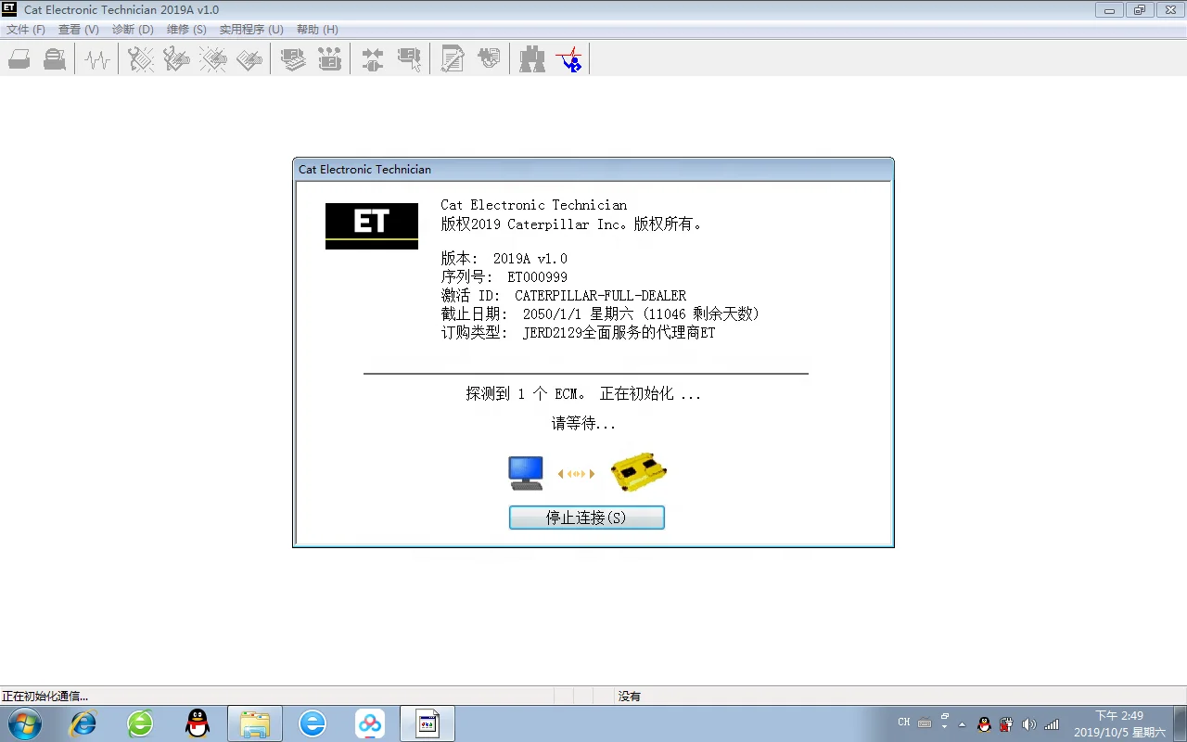The width and height of the screenshot is (1187, 742).
Task: Click expiry date text 2050/1/1
Action: point(552,314)
